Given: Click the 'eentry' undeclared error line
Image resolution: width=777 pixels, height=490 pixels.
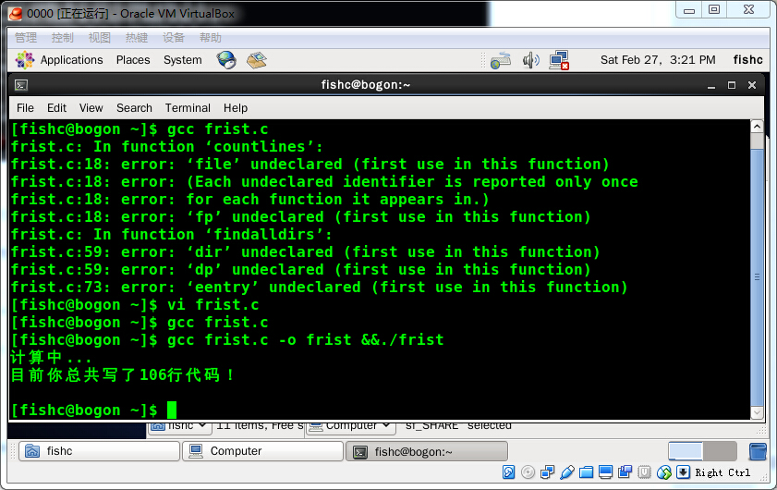Looking at the screenshot, I should (319, 288).
